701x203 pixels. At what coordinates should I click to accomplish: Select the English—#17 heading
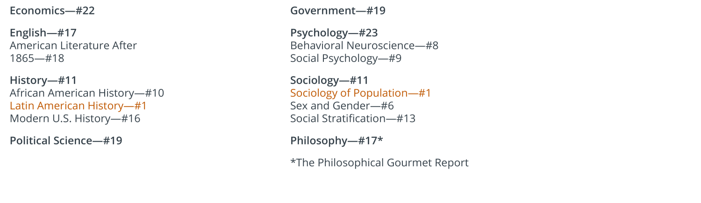click(x=43, y=33)
